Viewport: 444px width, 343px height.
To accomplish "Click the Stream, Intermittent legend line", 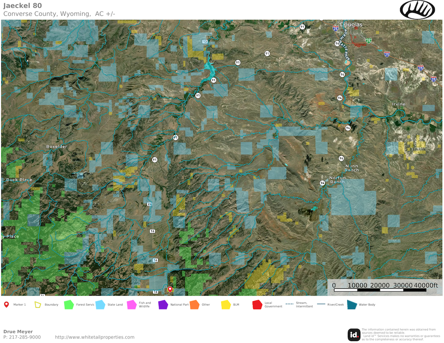I will (289, 304).
